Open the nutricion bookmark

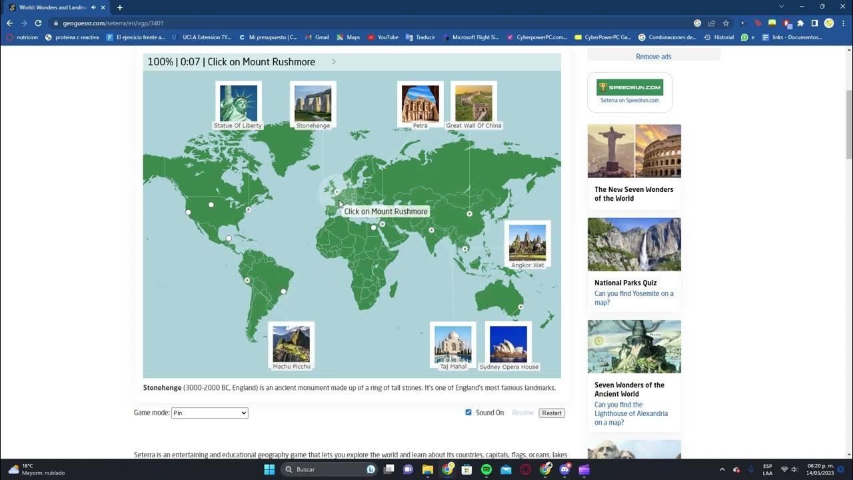point(22,37)
